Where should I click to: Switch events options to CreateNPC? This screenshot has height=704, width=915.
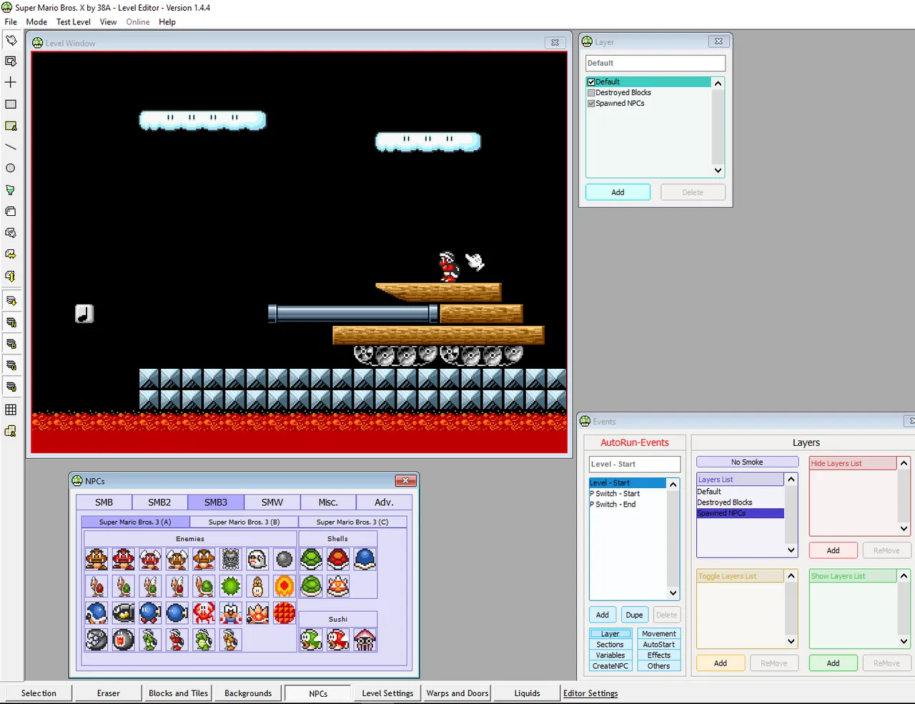610,666
